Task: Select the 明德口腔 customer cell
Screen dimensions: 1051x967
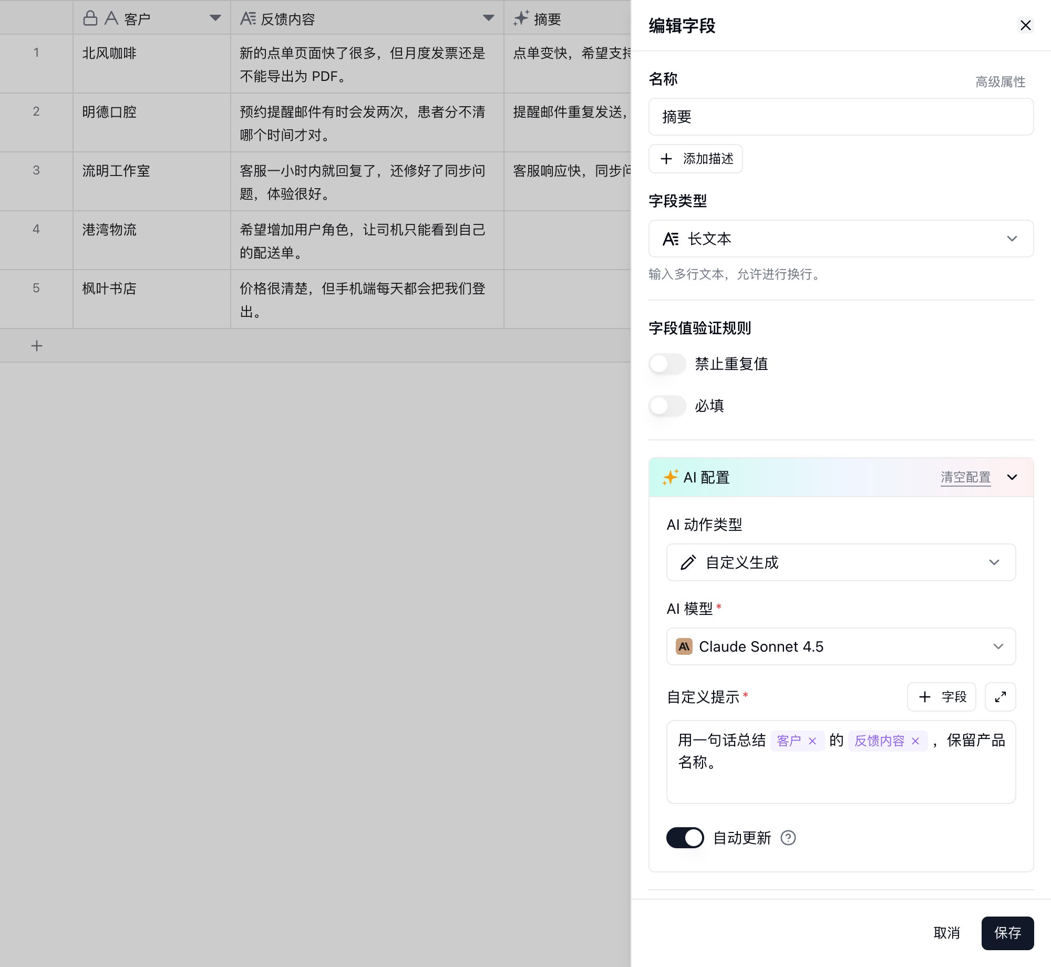Action: point(152,123)
